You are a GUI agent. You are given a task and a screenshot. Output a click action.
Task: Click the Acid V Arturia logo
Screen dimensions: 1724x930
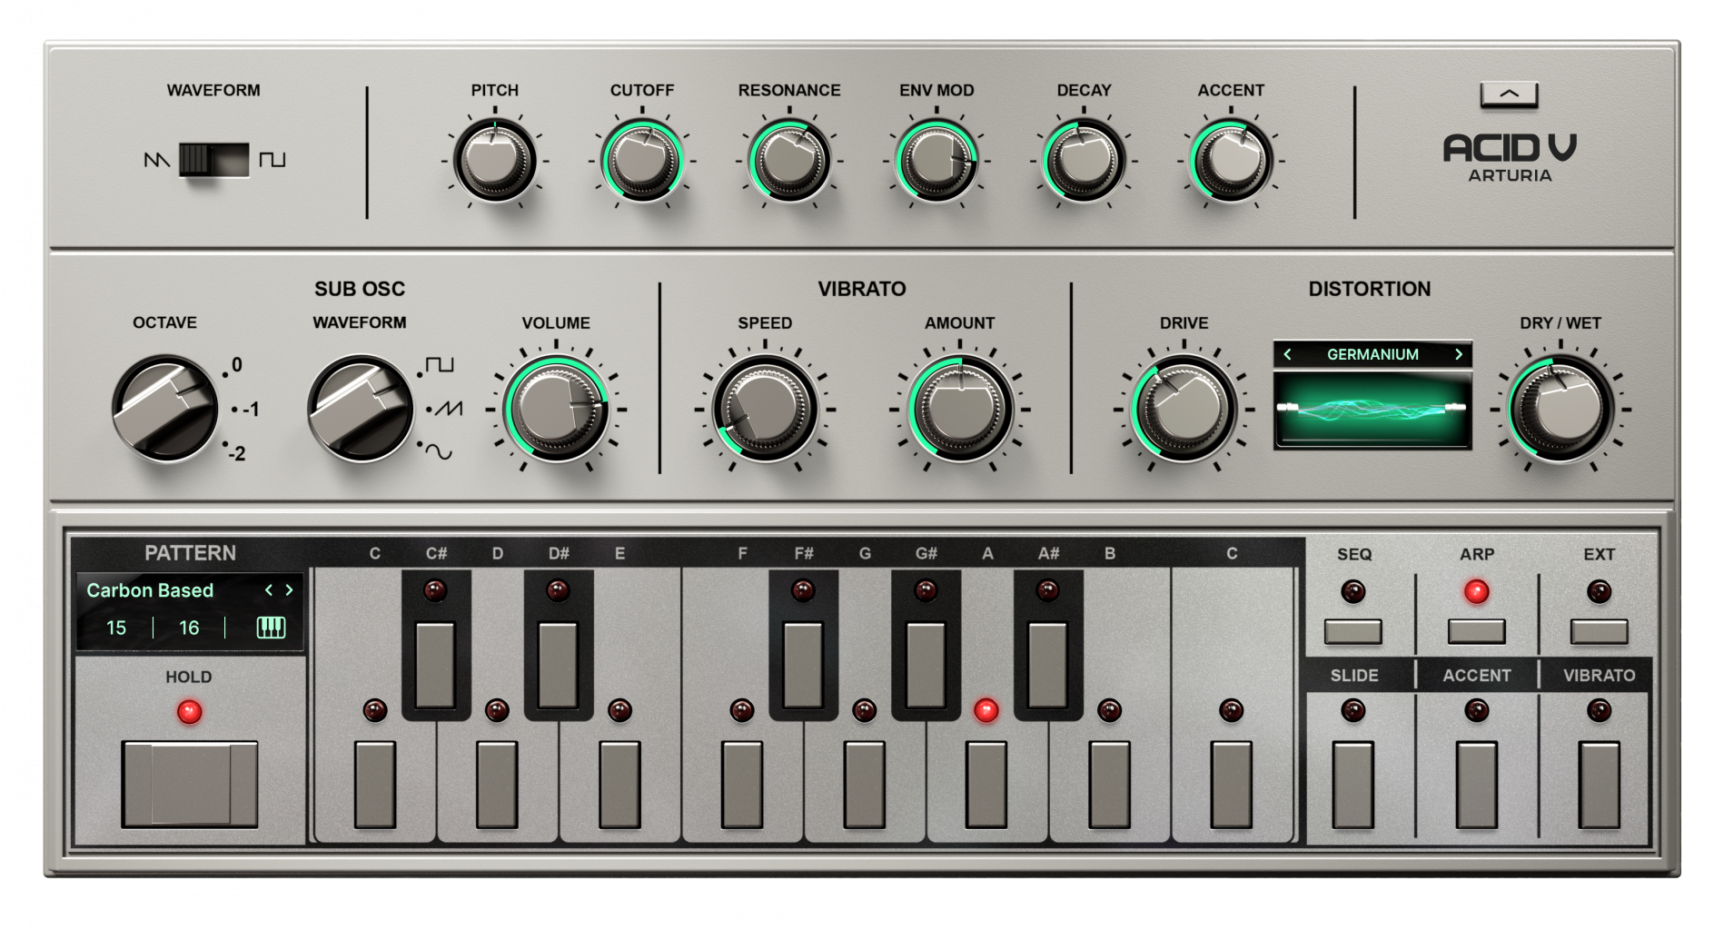tap(1510, 158)
